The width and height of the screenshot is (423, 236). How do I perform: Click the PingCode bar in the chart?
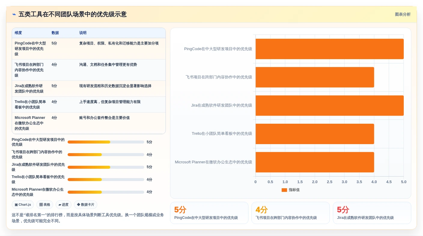click(x=330, y=49)
